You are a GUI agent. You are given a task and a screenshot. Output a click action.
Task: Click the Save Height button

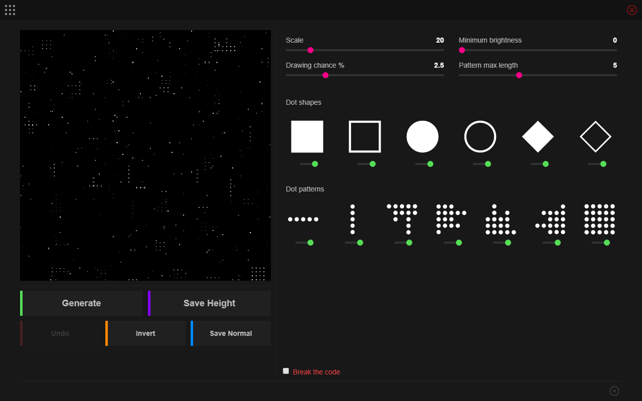pyautogui.click(x=210, y=303)
